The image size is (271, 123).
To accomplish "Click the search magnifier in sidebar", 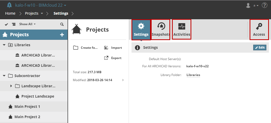I will 62,24.
